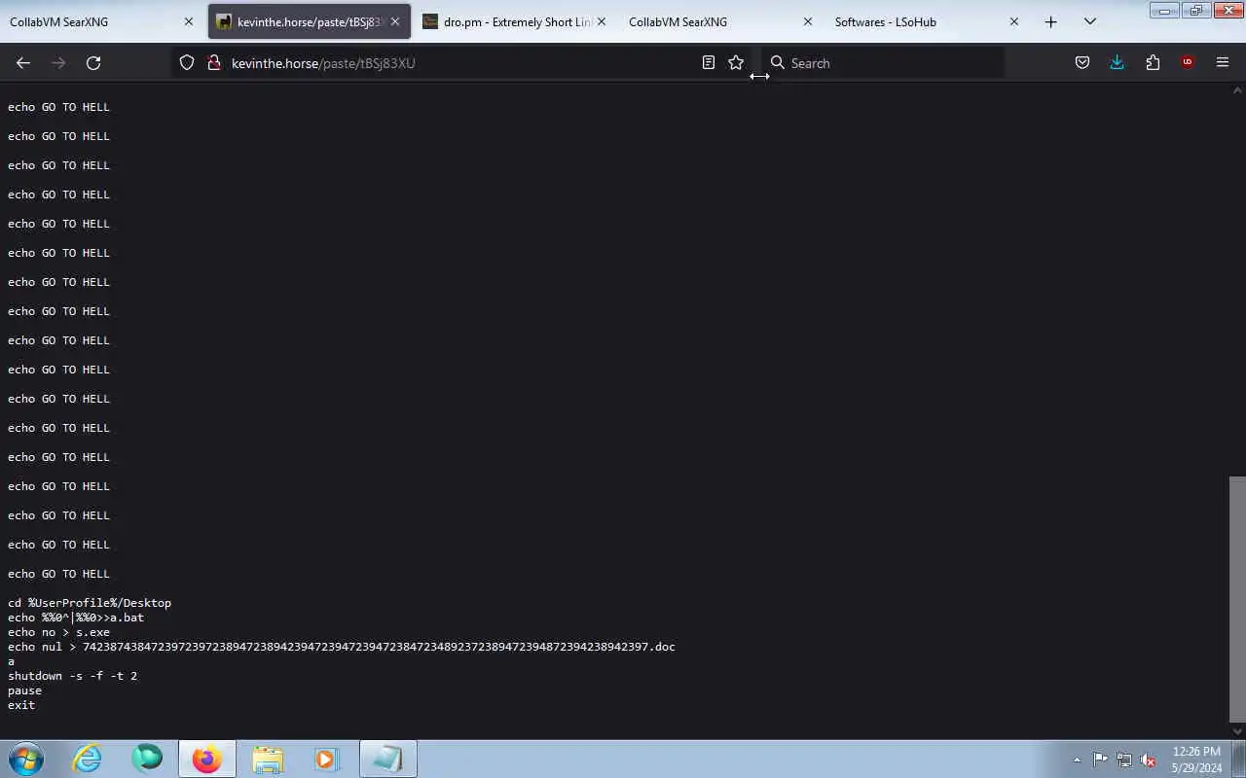This screenshot has height=778, width=1246.
Task: Open the extensions menu
Action: click(1153, 62)
